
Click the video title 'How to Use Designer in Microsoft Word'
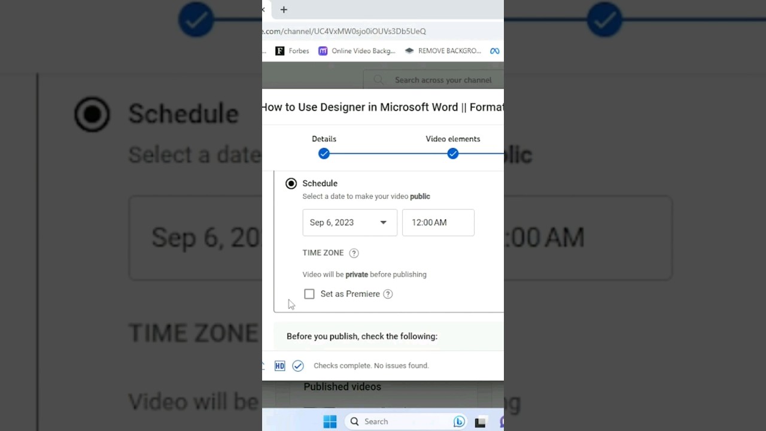383,107
